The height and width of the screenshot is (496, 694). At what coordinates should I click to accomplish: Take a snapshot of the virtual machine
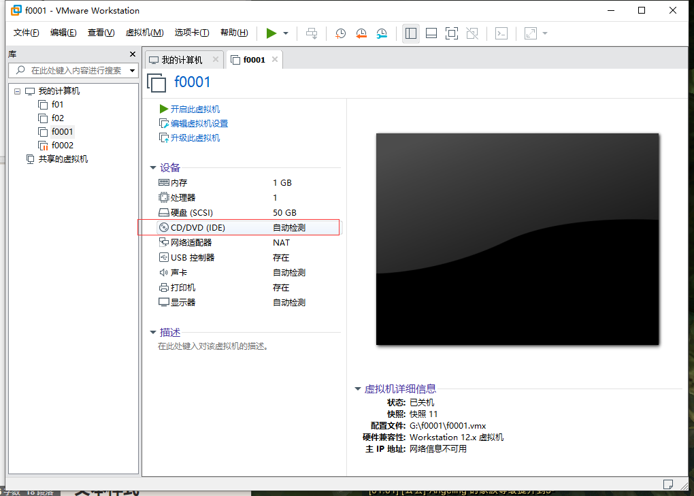(340, 33)
